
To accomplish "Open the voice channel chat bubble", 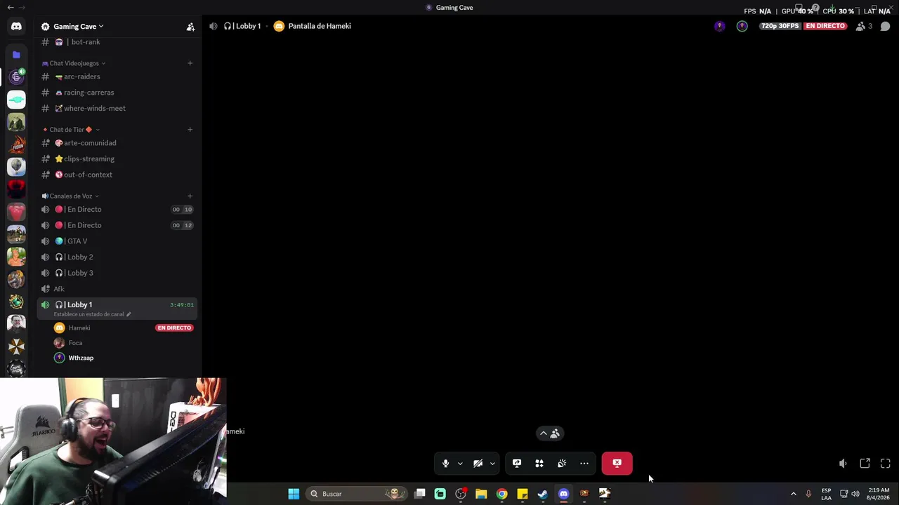I will click(x=885, y=27).
